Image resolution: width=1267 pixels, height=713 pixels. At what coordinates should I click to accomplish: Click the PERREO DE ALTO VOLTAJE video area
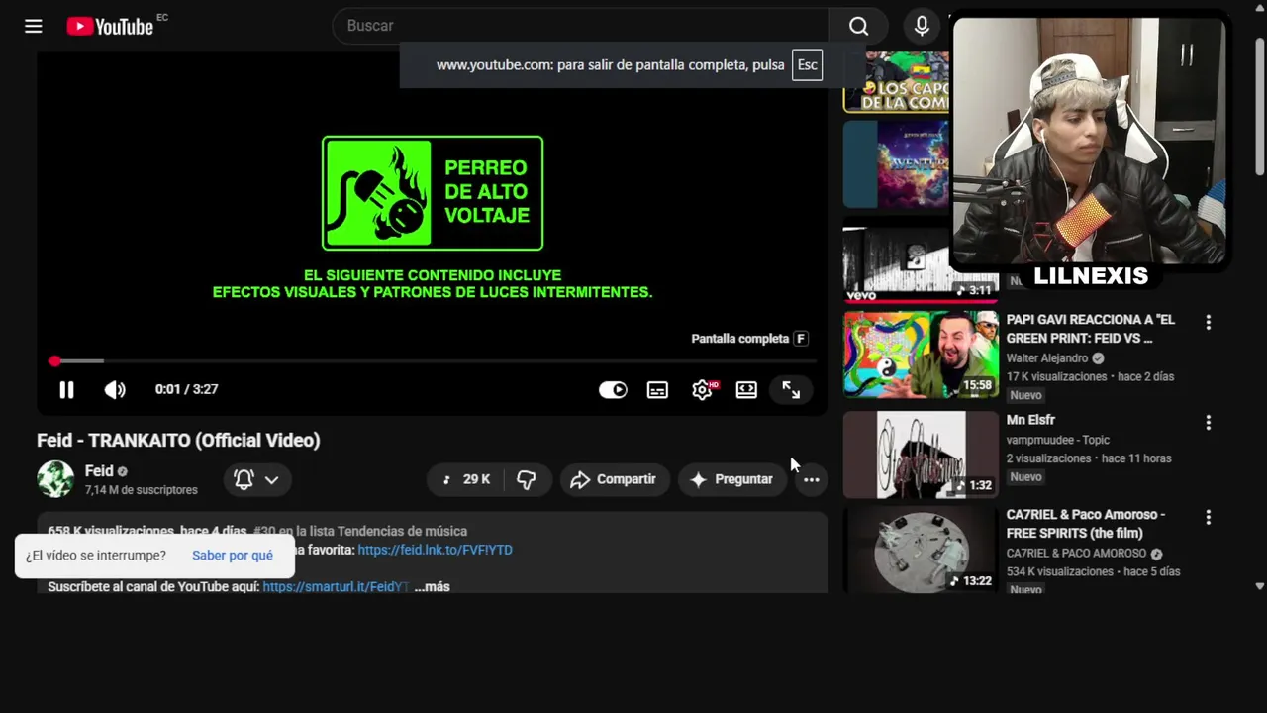coord(433,193)
